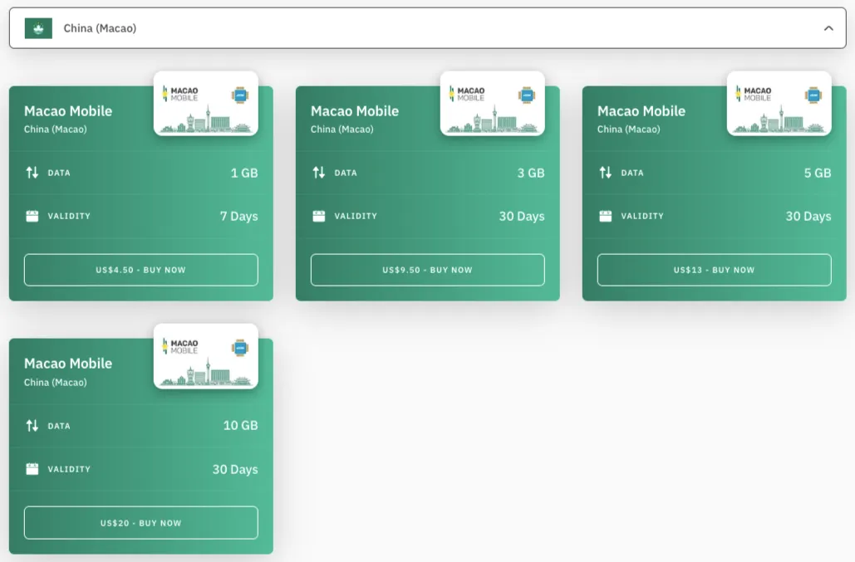Click the eSIM chip icon on 5 GB card image

click(x=813, y=95)
